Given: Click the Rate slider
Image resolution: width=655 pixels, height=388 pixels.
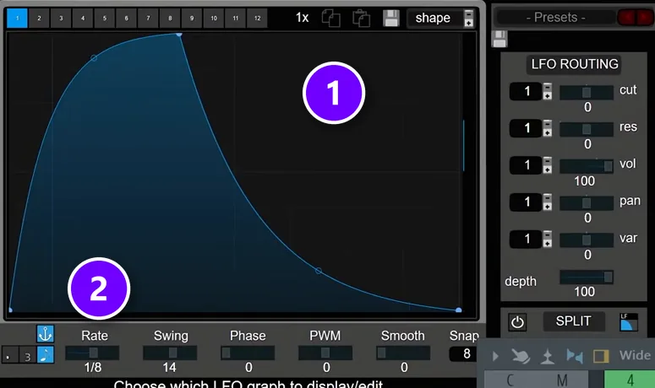Looking at the screenshot, I should [x=92, y=353].
